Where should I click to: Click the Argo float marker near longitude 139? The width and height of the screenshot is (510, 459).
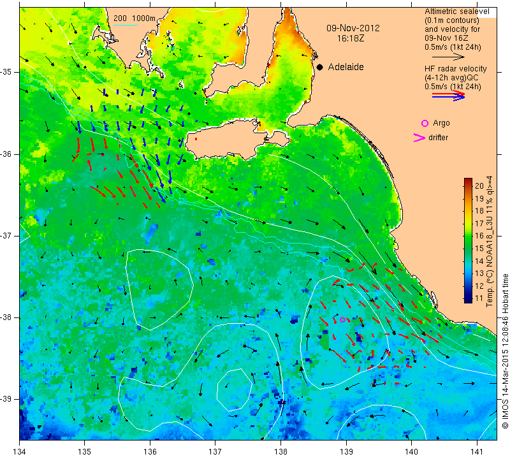[342, 320]
